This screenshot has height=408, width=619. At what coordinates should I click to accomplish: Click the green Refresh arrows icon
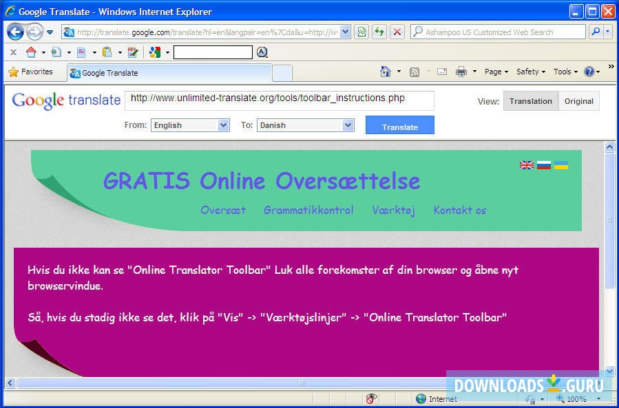point(379,32)
